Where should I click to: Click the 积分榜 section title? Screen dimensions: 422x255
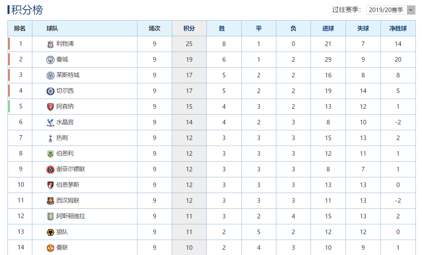tap(27, 10)
